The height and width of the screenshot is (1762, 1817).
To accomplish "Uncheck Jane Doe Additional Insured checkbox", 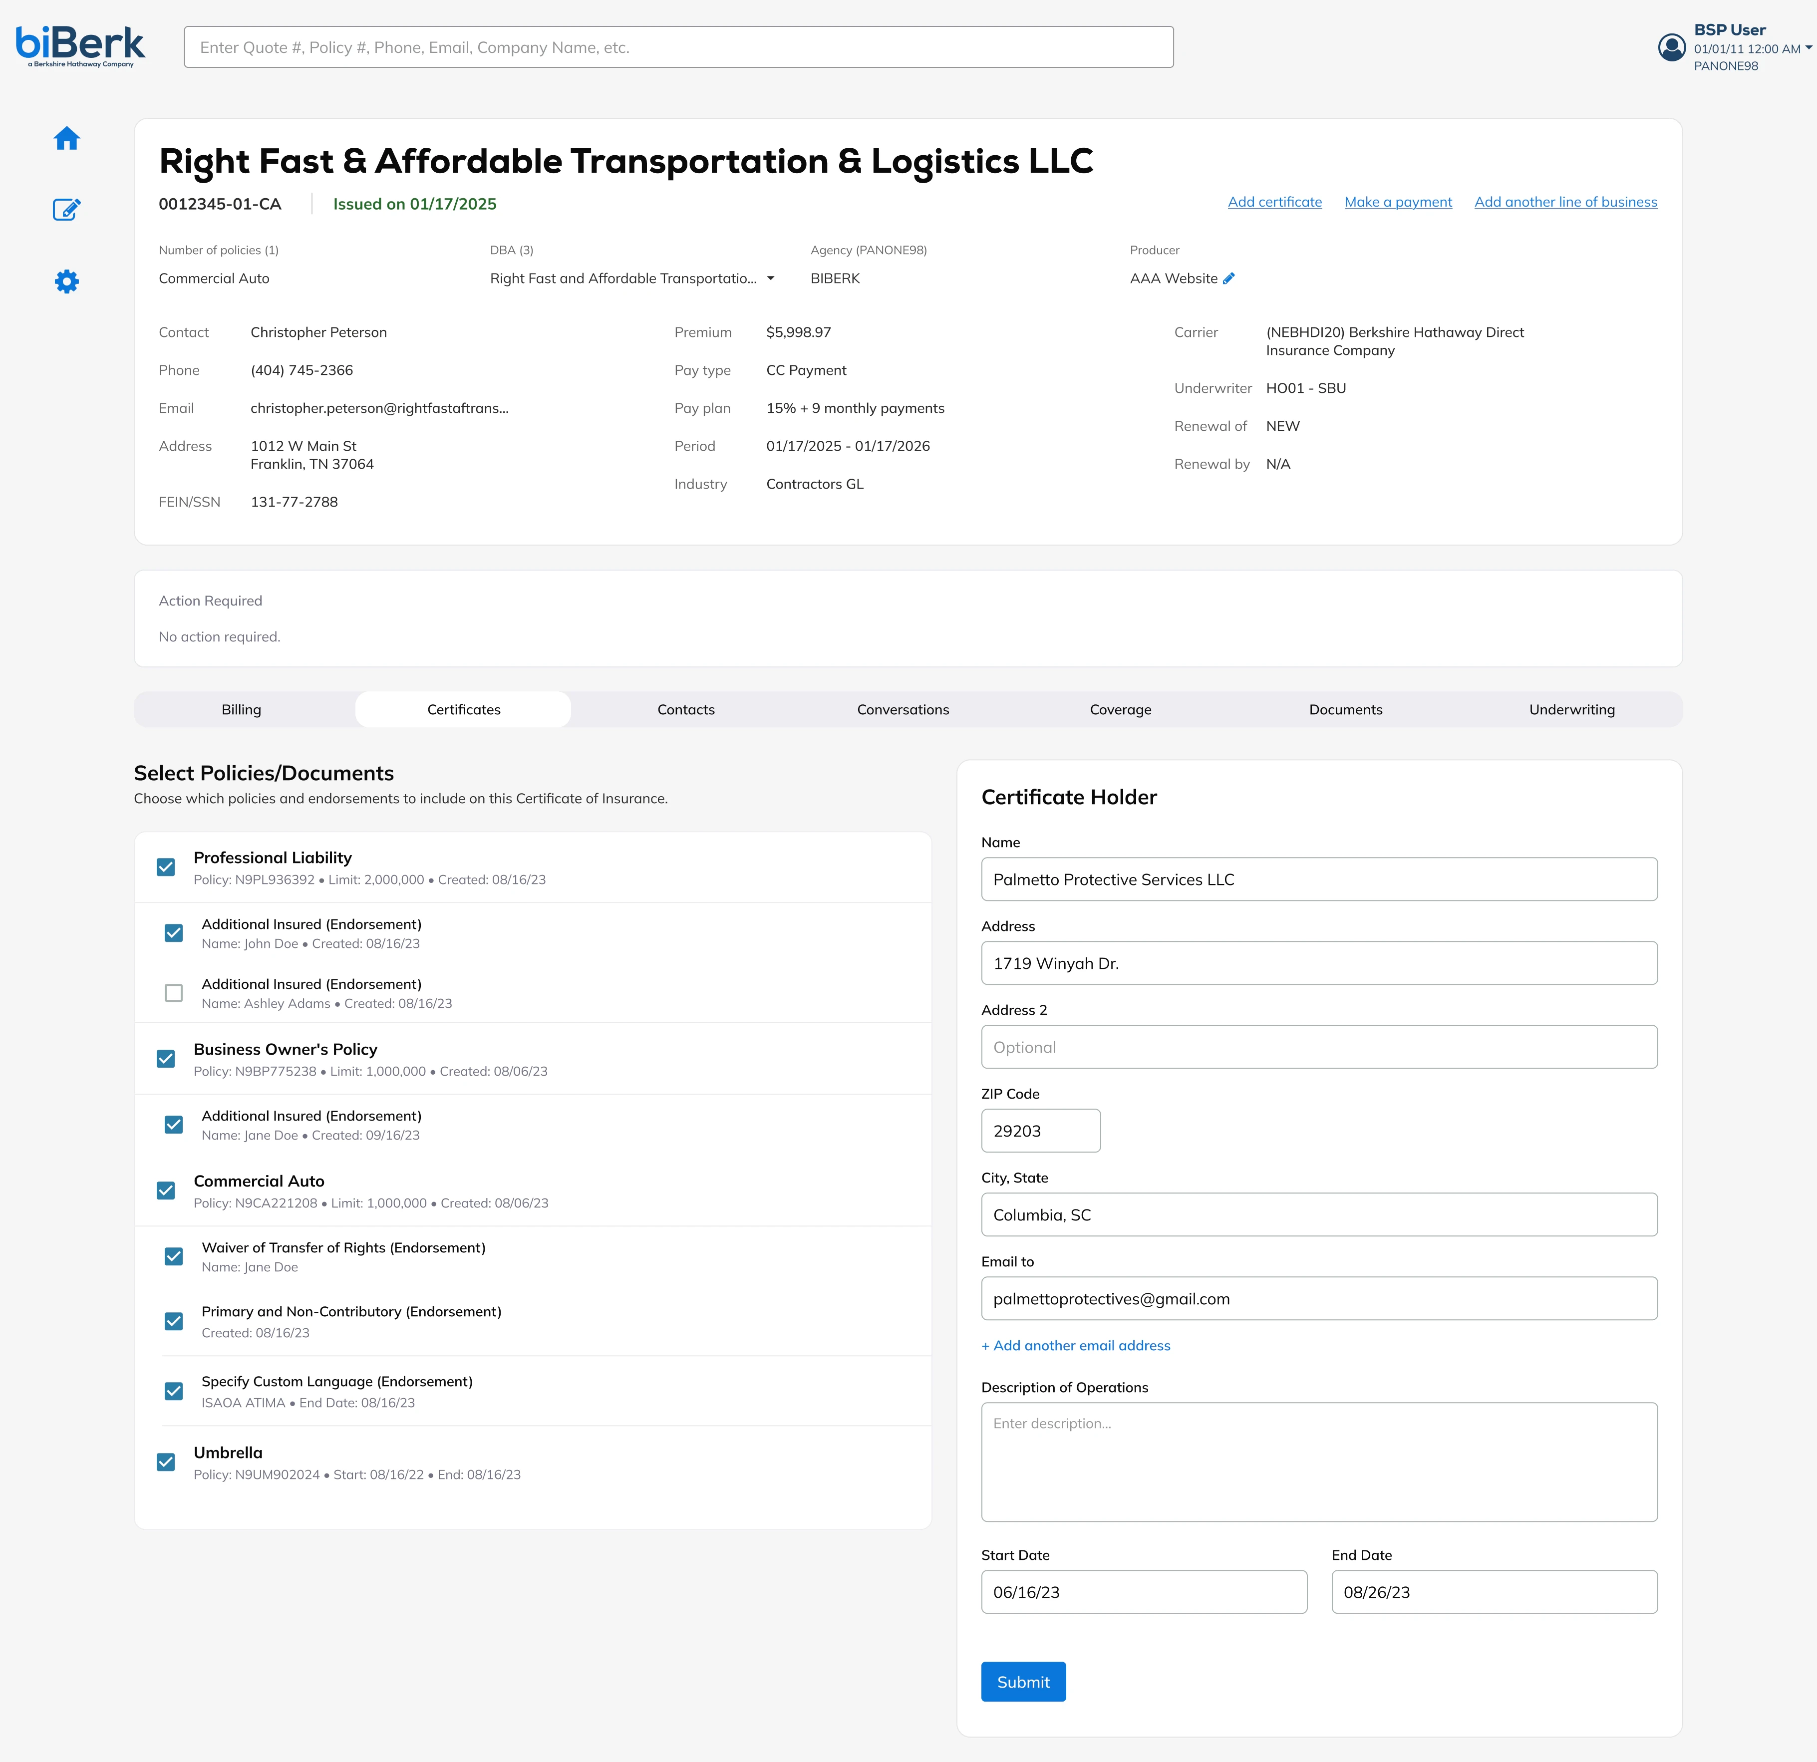I will [x=173, y=1124].
